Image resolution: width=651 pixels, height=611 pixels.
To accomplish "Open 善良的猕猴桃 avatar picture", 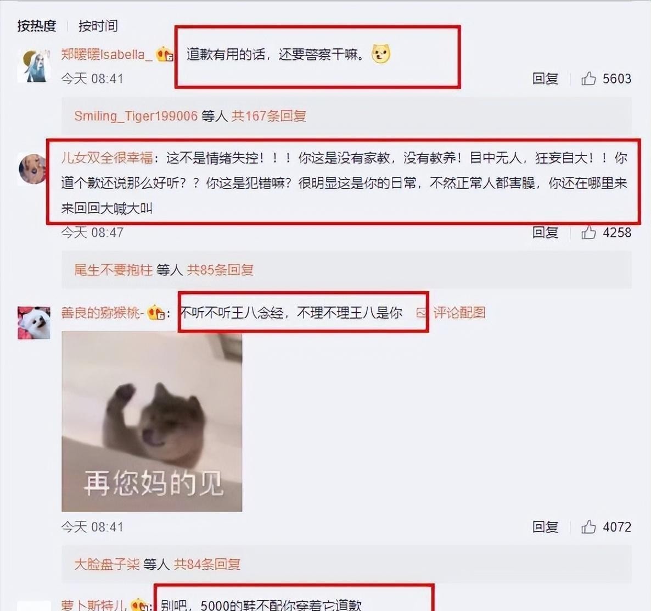I will [x=34, y=323].
